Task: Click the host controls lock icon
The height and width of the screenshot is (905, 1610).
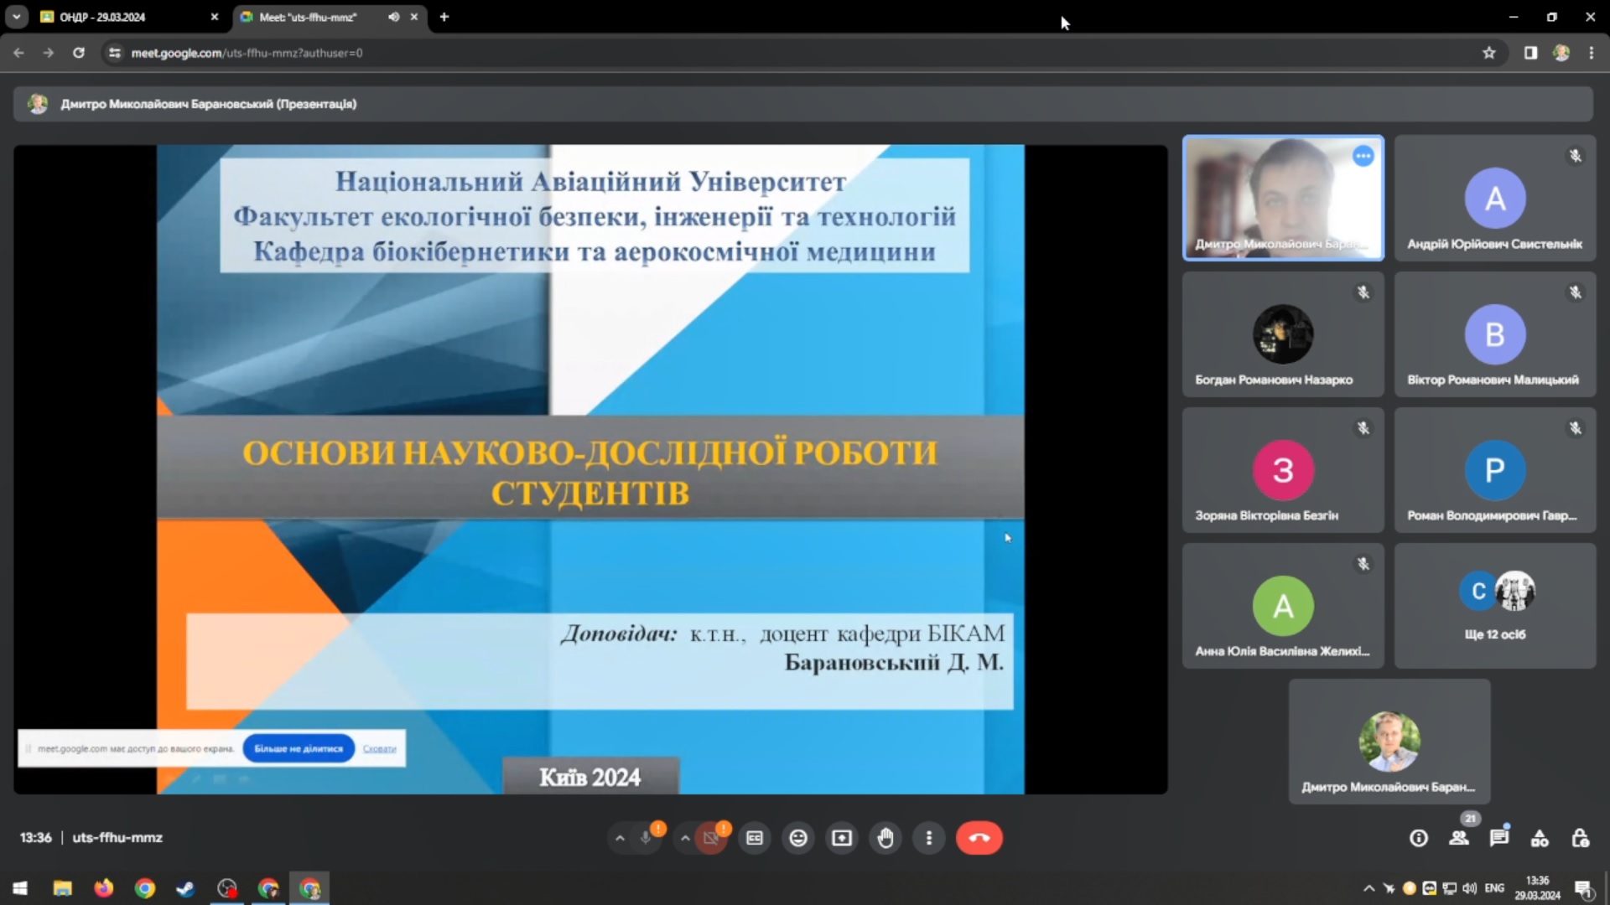Action: (1581, 838)
